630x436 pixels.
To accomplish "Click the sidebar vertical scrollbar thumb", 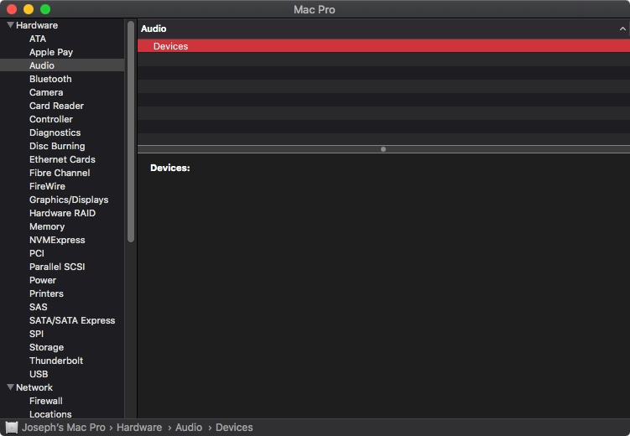I will click(x=131, y=132).
